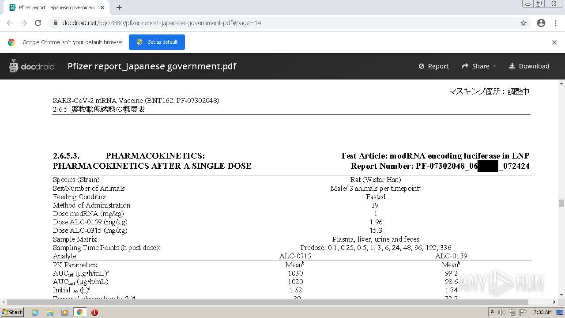Screen dimensions: 565x318
Task: Select the Pfizer report_Japanese government tab
Action: [56, 8]
